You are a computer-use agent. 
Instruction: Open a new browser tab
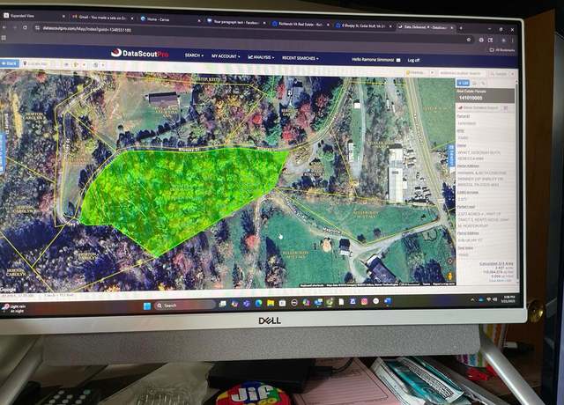pos(461,27)
